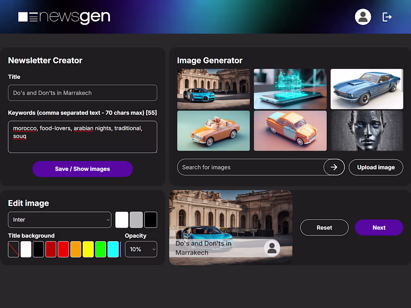Select the white text color swatch
This screenshot has width=411, height=308.
122,220
